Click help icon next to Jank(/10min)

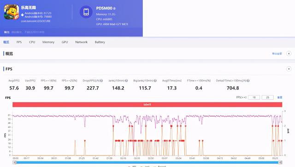[x=126, y=81]
